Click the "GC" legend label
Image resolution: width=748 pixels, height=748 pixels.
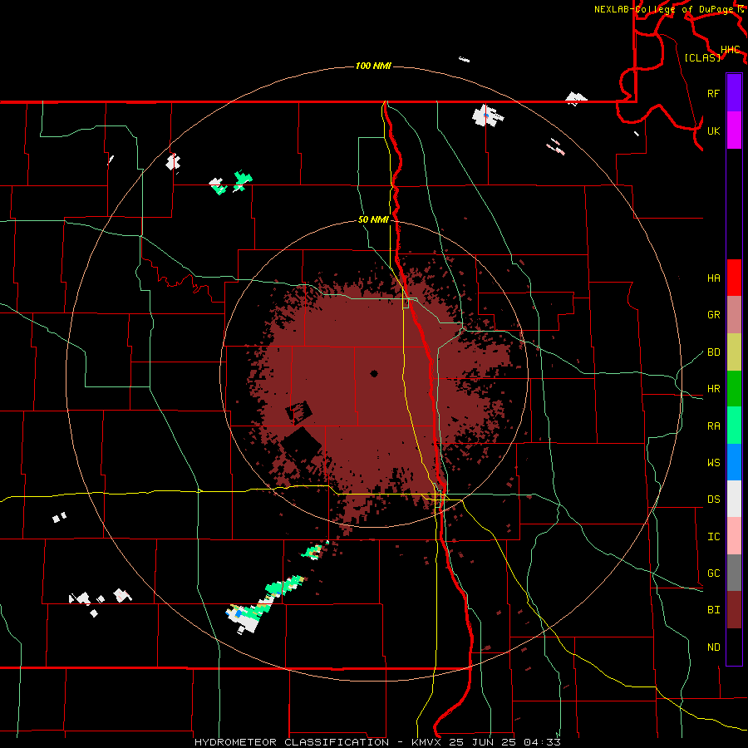pyautogui.click(x=713, y=573)
